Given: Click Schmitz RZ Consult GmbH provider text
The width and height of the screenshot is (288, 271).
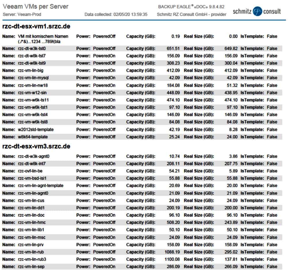Looking at the screenshot, I should [x=192, y=14].
